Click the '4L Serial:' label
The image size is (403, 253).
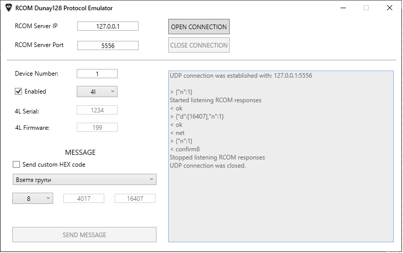(27, 111)
